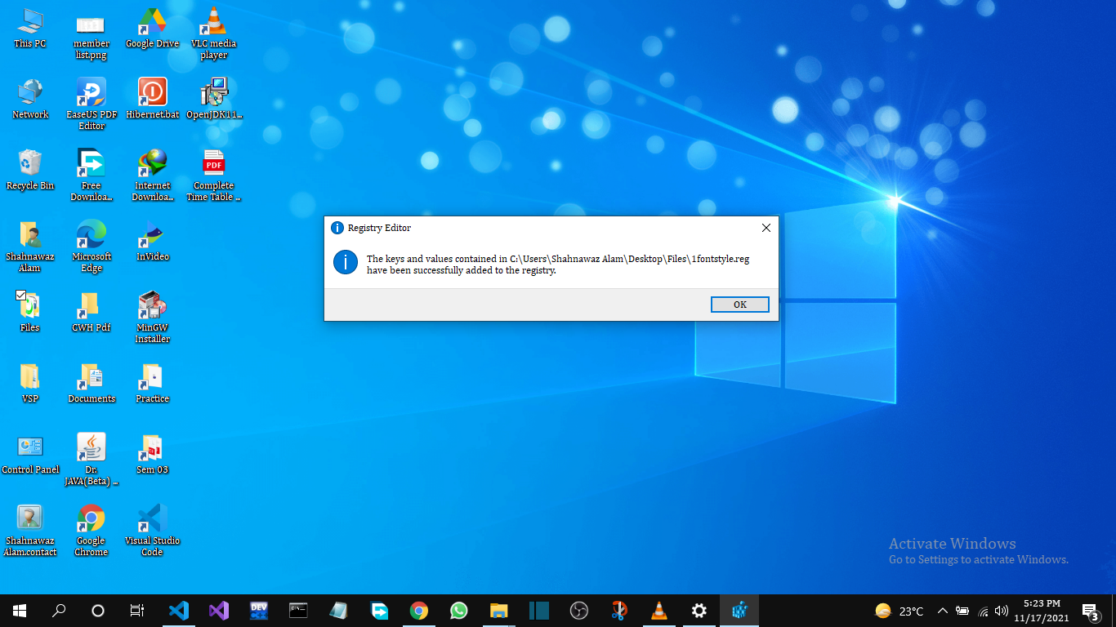Open Settings gear from the taskbar

[699, 611]
